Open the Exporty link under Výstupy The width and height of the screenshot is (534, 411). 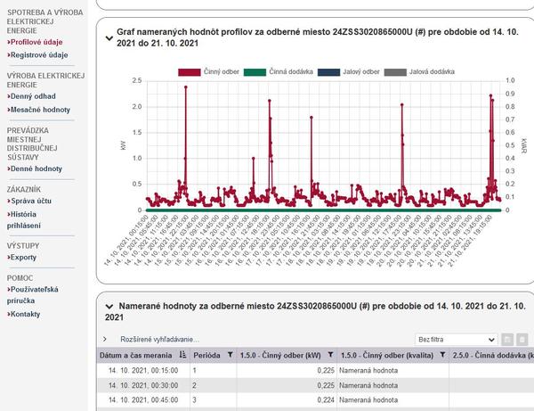[x=23, y=257]
